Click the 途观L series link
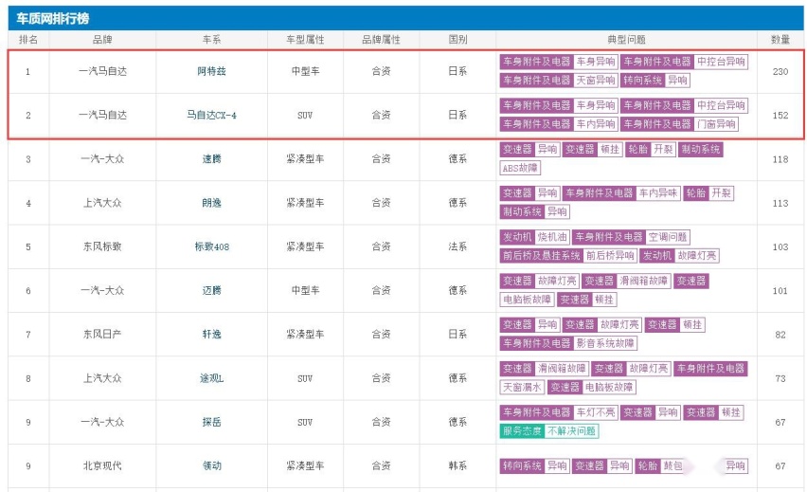Viewport: 807px width, 492px height. click(x=211, y=378)
